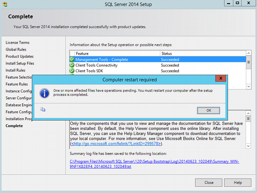Click the resize grip of the setup window
The height and width of the screenshot is (193, 257).
[x=254, y=190]
